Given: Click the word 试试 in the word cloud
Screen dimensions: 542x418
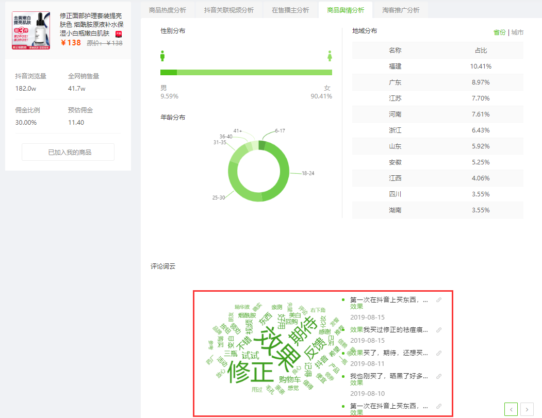Looking at the screenshot, I should click(250, 356).
